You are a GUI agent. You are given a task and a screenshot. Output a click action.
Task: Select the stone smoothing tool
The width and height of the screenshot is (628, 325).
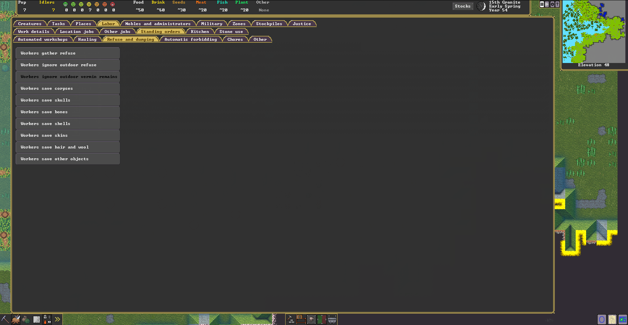(37, 319)
